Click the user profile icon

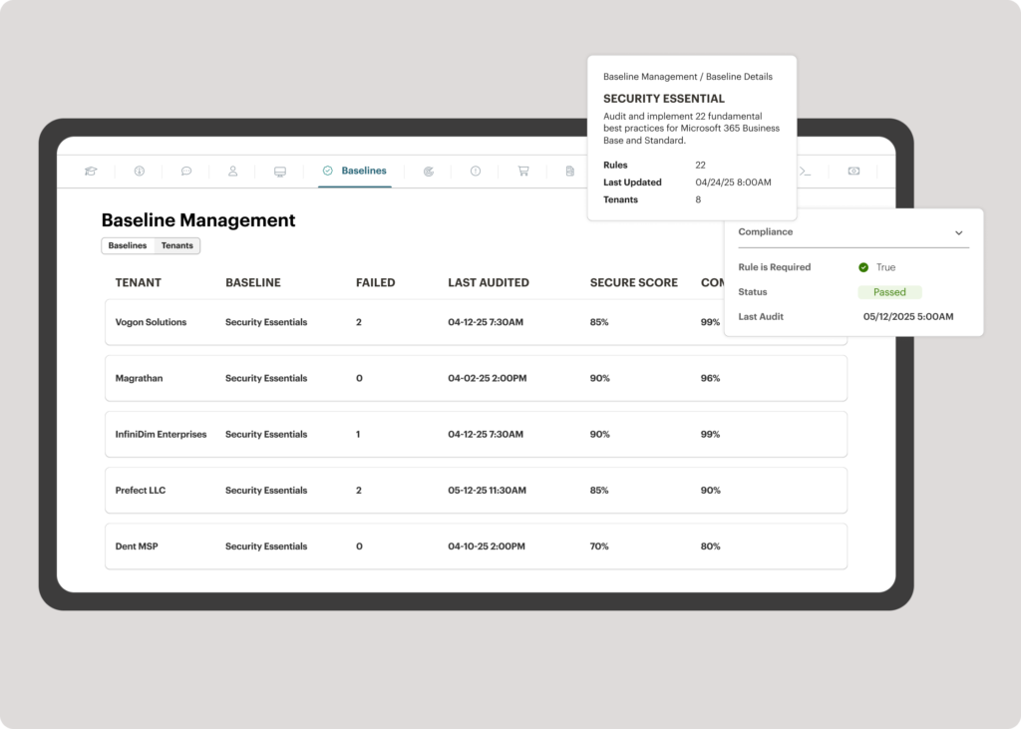233,171
